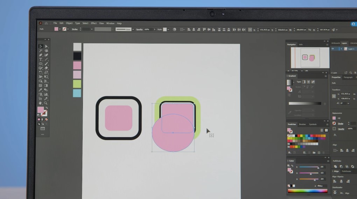Open rotation angle dropdown in Transform
Screen dimensions: 357x199
coord(348,103)
